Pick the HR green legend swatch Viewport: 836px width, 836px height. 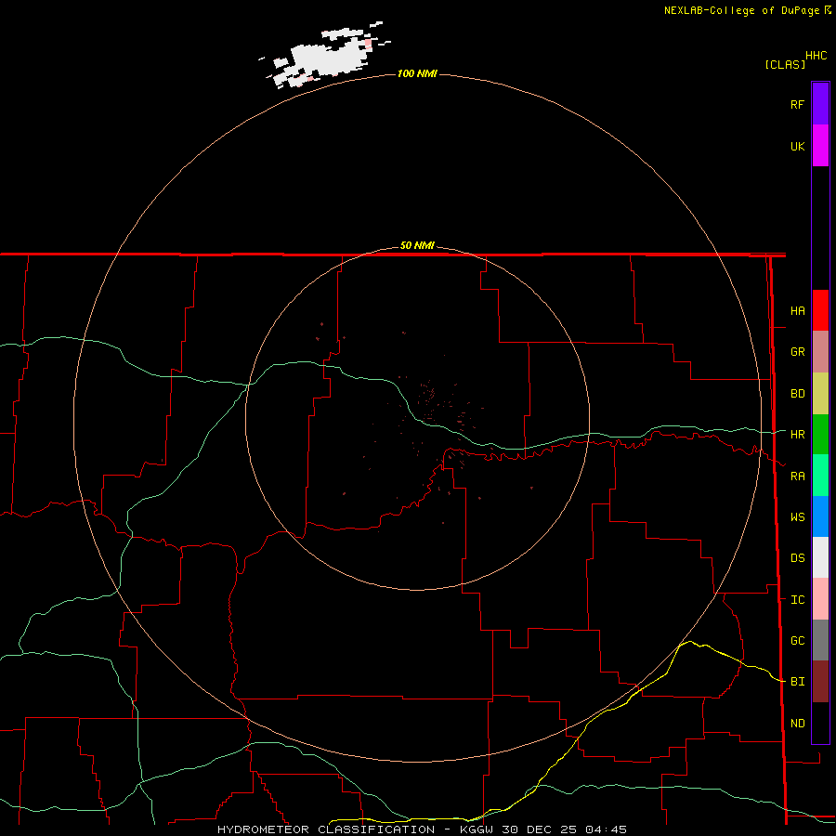coord(820,435)
